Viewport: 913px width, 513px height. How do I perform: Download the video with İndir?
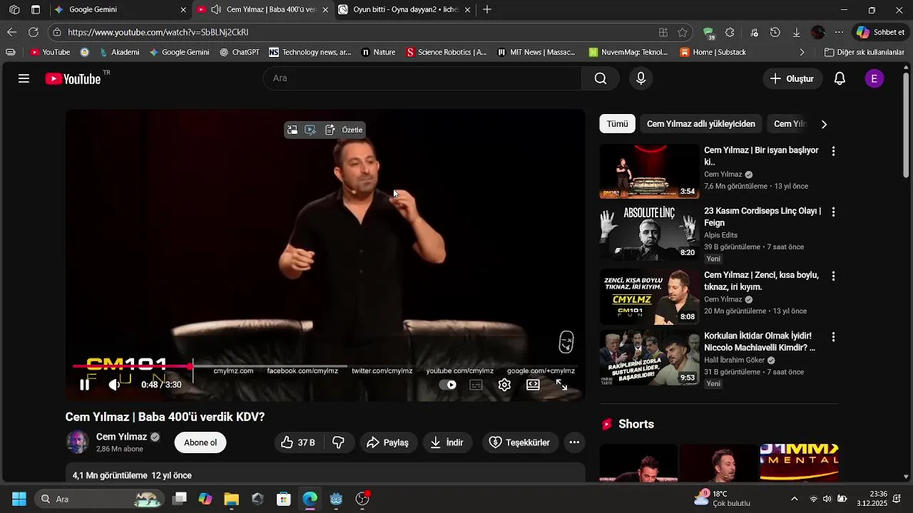click(x=447, y=442)
